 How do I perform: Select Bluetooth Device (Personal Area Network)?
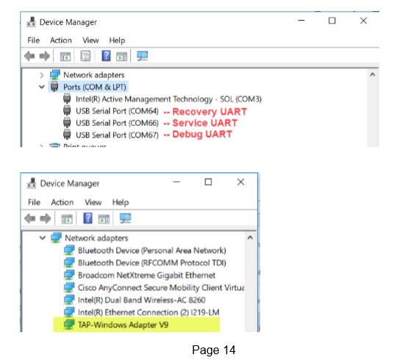click(152, 250)
